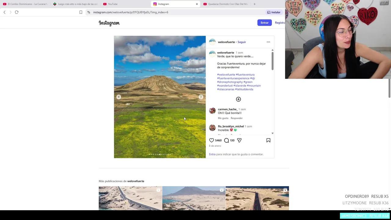This screenshot has width=391, height=220.
Task: Switch to the YouTube tab
Action: click(125, 4)
